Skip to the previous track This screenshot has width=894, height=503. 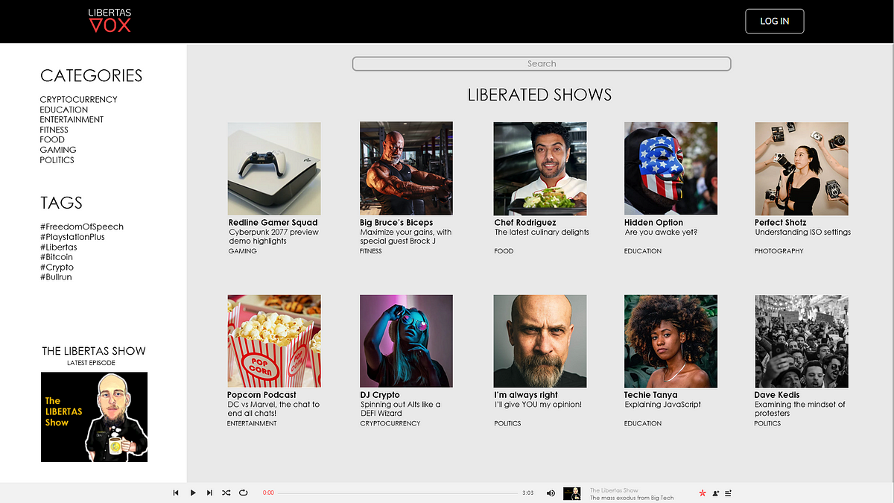click(176, 493)
